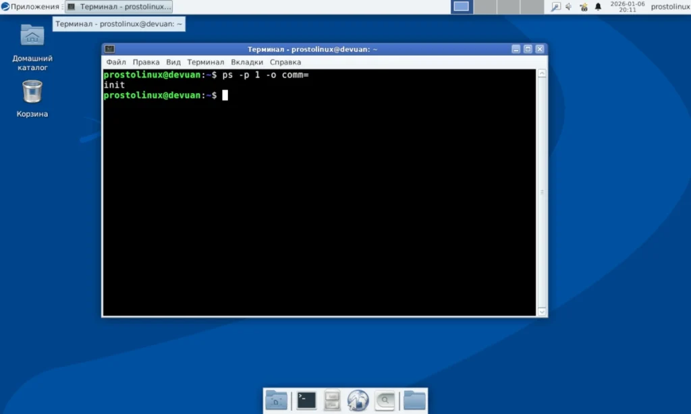Launch the web browser globe dock icon
The width and height of the screenshot is (691, 414).
358,401
